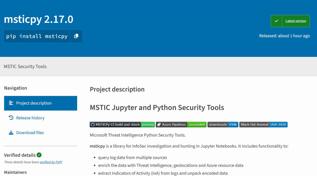Open the Latest version link
This screenshot has height=176, width=317.
click(x=296, y=21)
